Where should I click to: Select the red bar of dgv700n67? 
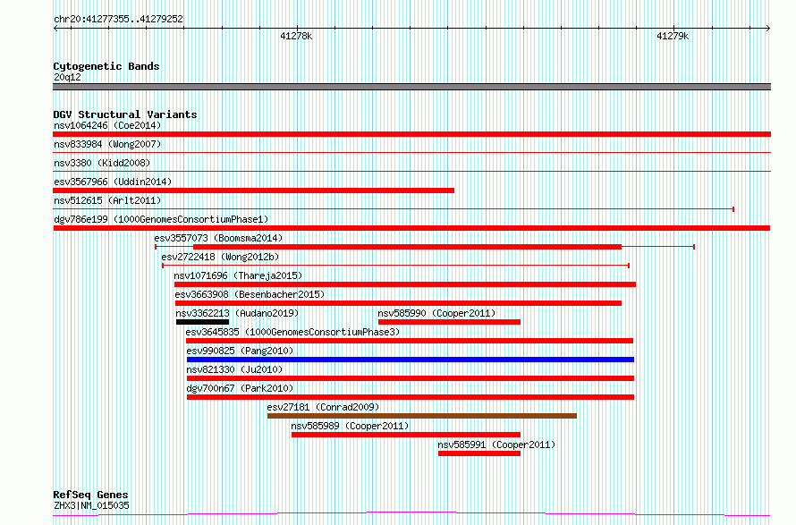[x=411, y=397]
